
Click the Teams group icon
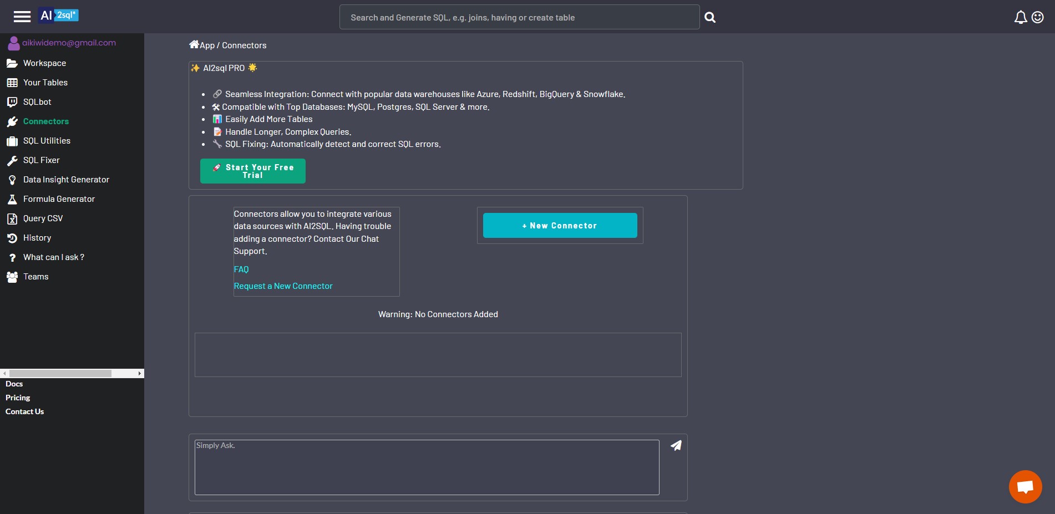[x=12, y=277]
